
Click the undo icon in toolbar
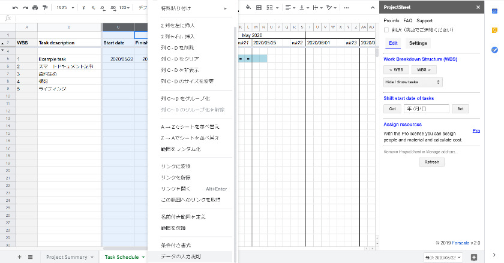click(x=15, y=7)
